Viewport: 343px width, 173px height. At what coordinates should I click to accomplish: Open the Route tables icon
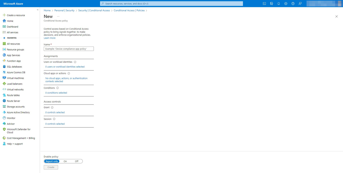click(4, 95)
